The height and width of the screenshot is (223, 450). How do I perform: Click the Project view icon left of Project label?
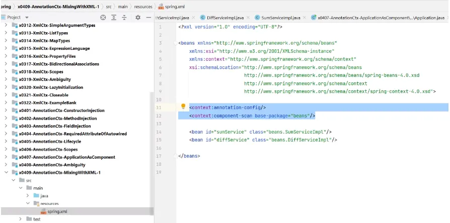click(3, 18)
